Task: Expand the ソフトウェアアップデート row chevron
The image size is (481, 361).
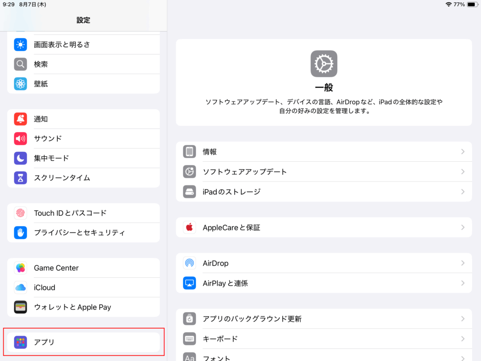Action: [463, 172]
